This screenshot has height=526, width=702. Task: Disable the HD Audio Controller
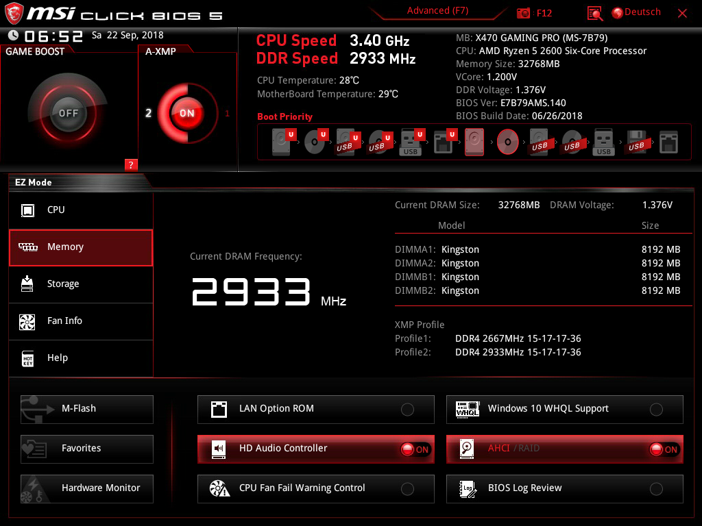pos(417,449)
